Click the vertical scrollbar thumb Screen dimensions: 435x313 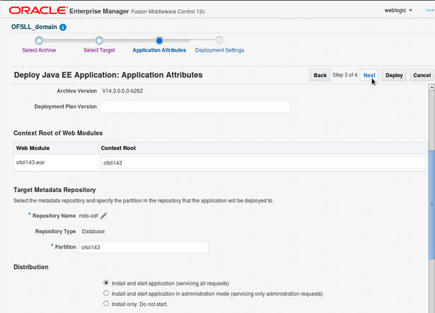click(x=431, y=205)
